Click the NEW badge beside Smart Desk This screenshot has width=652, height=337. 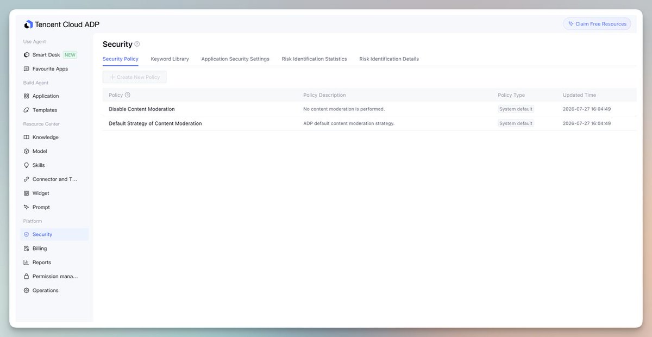pos(70,55)
